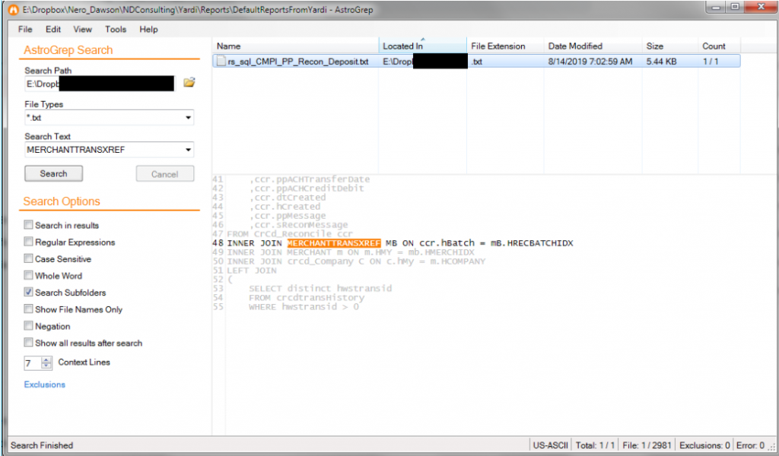Click preview line 55 WHERE hwstransid
779x456 pixels.
(x=304, y=306)
